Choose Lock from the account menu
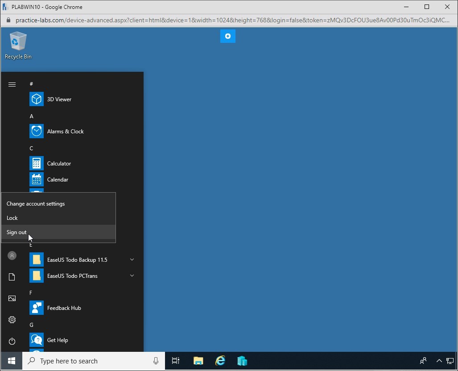This screenshot has height=371, width=458. click(58, 218)
